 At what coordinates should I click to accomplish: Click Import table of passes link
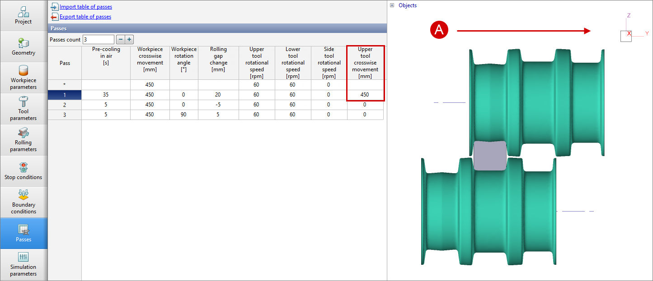[85, 7]
